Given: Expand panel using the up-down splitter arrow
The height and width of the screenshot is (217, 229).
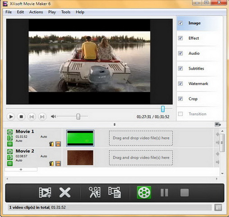Looking at the screenshot, I should click(x=114, y=124).
